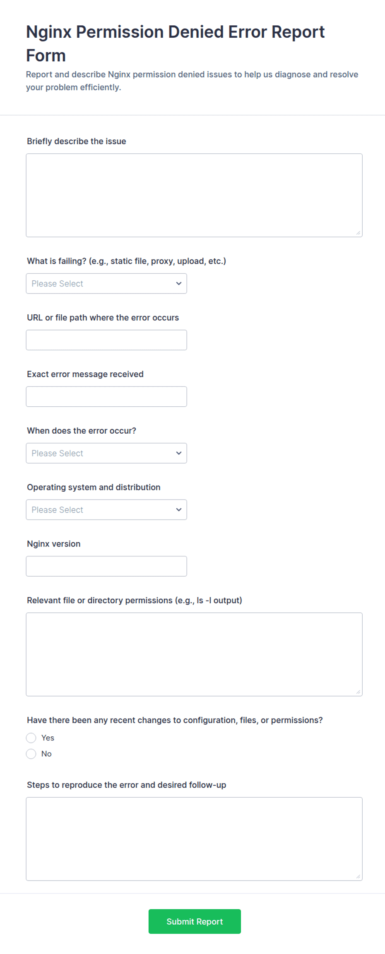Image resolution: width=385 pixels, height=954 pixels.
Task: Click the green Submit Report button
Action: pos(195,921)
